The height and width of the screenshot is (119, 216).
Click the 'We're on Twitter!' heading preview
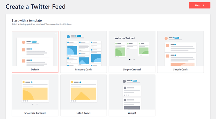coord(125,38)
